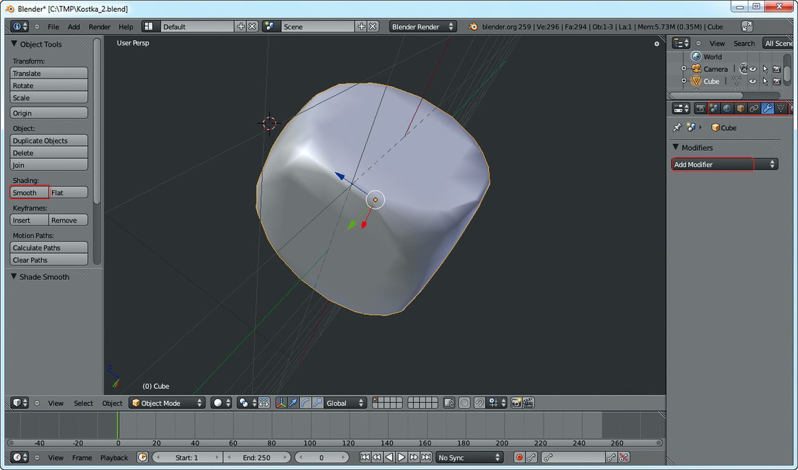The image size is (798, 470).
Task: Open the Object properties tab cube icon
Action: tap(741, 108)
